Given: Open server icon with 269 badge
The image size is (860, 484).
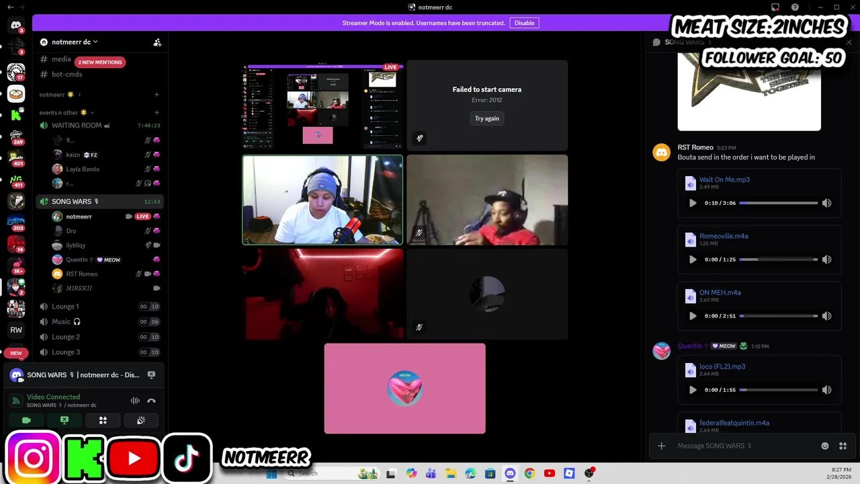Looking at the screenshot, I should tap(16, 135).
